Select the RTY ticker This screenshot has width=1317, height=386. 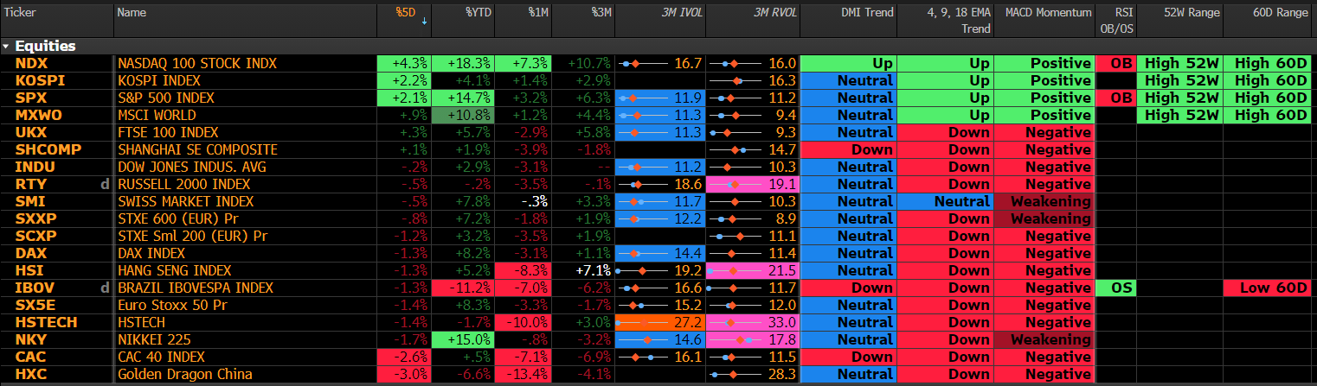coord(30,184)
